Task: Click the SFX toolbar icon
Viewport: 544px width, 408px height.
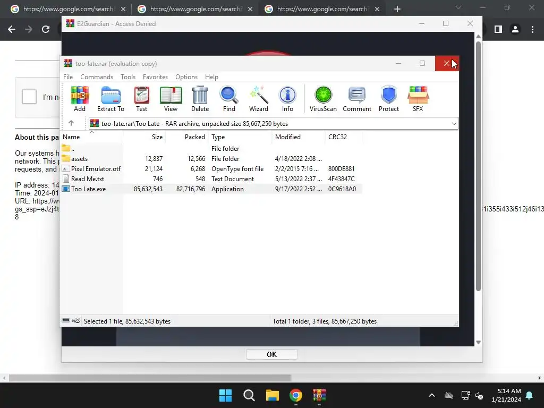Action: 418,99
